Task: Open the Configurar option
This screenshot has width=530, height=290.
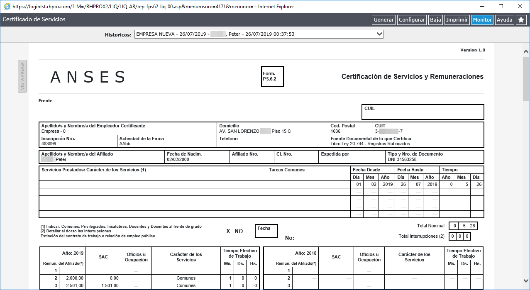Action: pyautogui.click(x=412, y=19)
